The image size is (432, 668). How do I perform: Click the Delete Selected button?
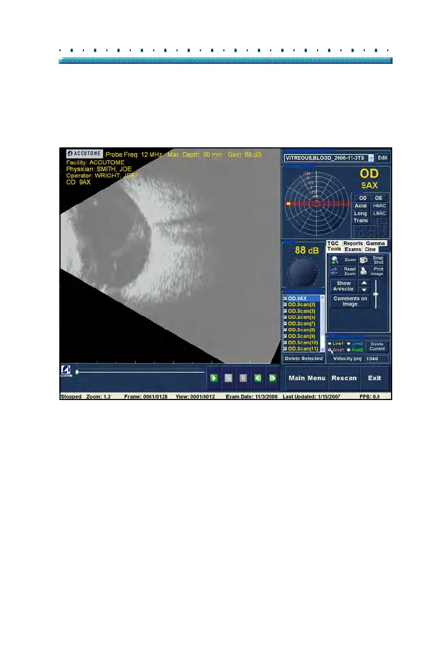tap(304, 359)
